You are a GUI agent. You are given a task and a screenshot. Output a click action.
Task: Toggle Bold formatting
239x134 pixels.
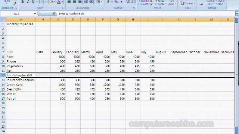coord(22,2)
